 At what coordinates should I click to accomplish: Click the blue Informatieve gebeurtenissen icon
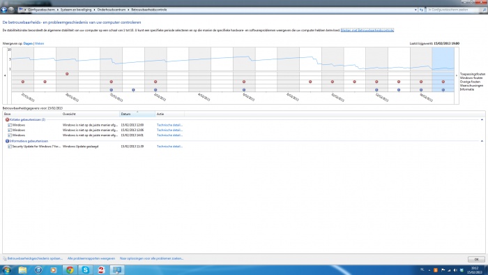point(7,141)
